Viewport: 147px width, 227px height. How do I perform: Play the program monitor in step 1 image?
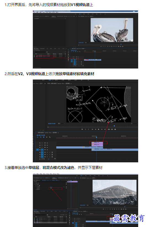(112, 47)
